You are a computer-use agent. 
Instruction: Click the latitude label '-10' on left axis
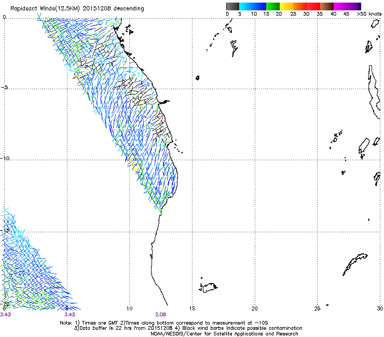5,158
